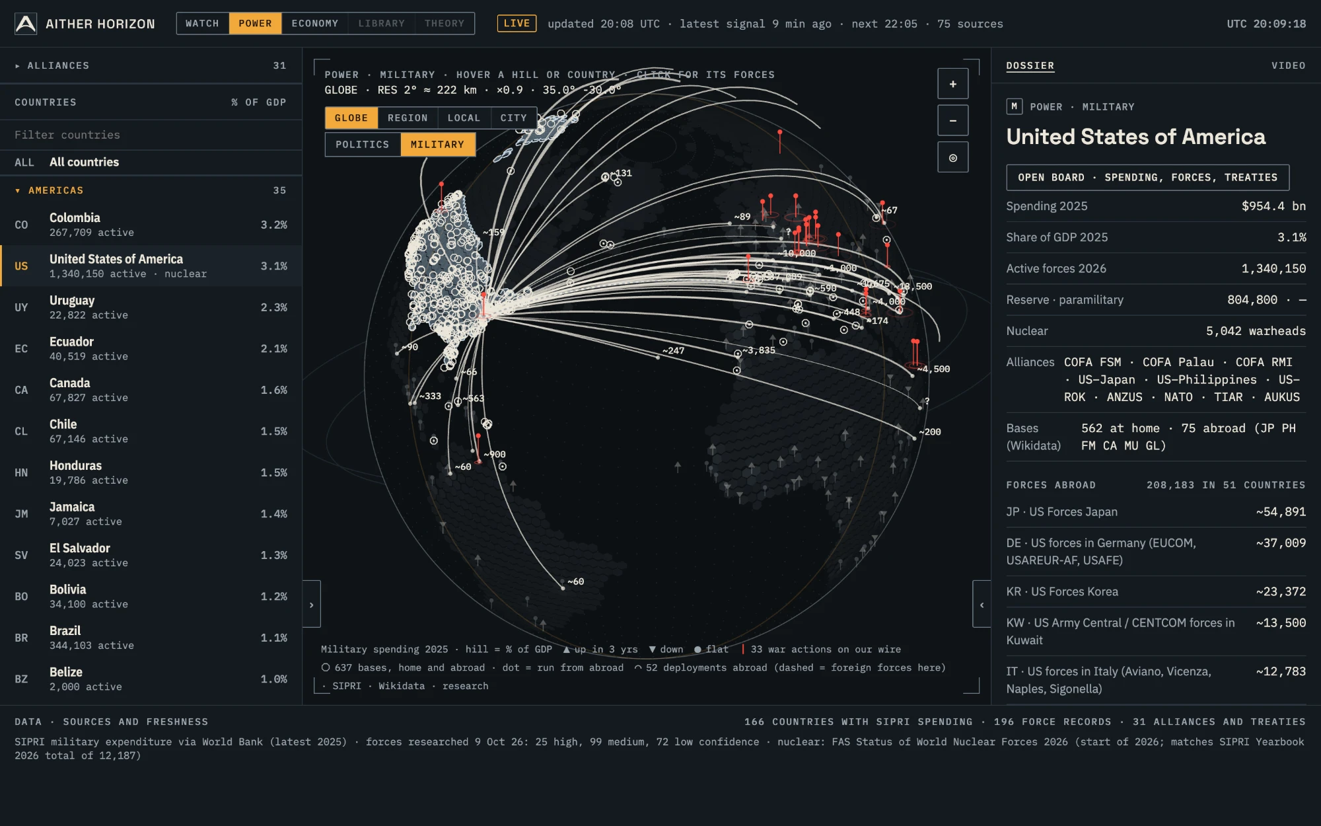Open the Economy tab
The image size is (1321, 826).
(x=315, y=23)
